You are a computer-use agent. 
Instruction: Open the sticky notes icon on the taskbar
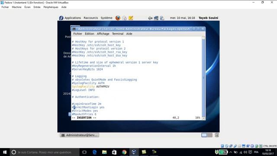[x=144, y=152]
